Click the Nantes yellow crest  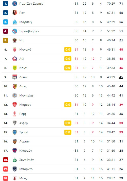pos(15,68)
